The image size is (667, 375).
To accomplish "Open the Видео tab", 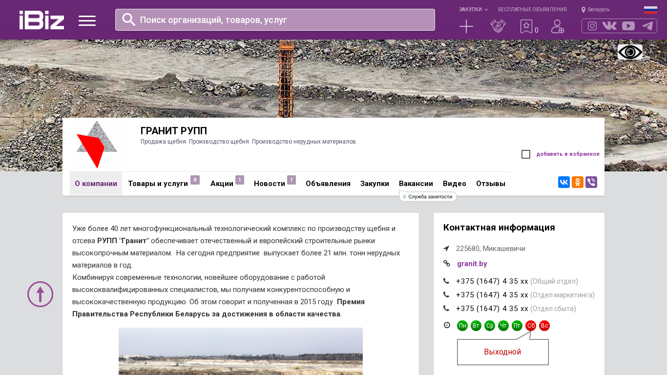I will pyautogui.click(x=455, y=184).
